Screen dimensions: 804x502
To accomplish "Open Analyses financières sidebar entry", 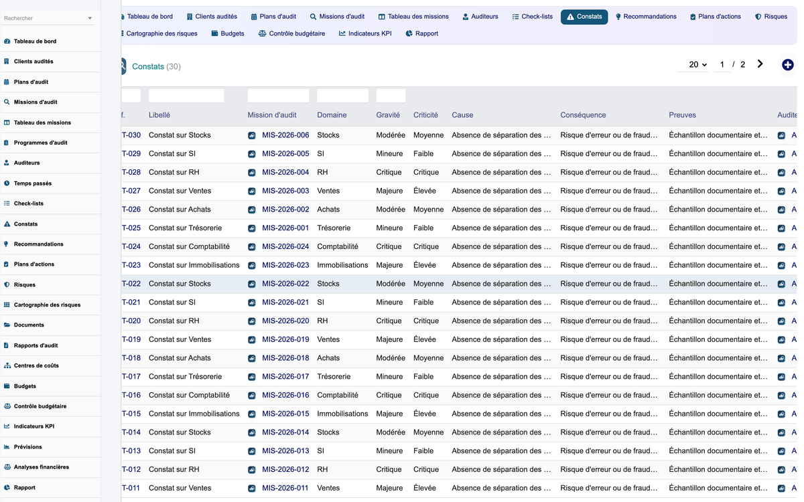I will pyautogui.click(x=42, y=467).
